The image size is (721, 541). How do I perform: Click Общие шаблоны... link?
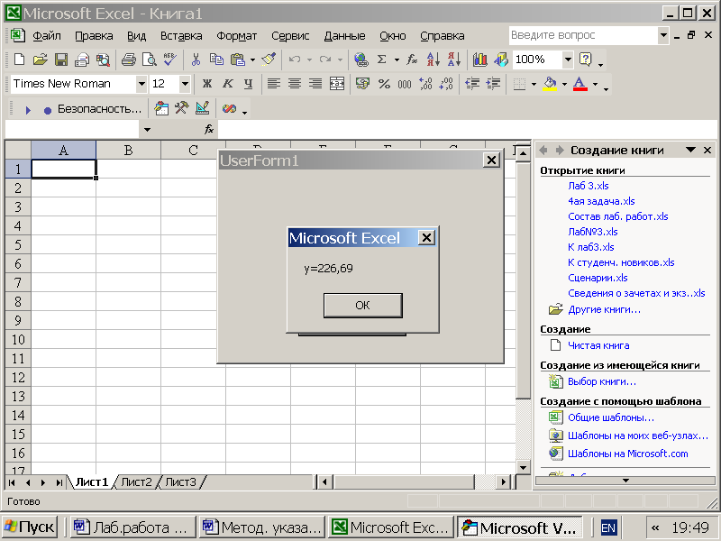click(x=611, y=417)
